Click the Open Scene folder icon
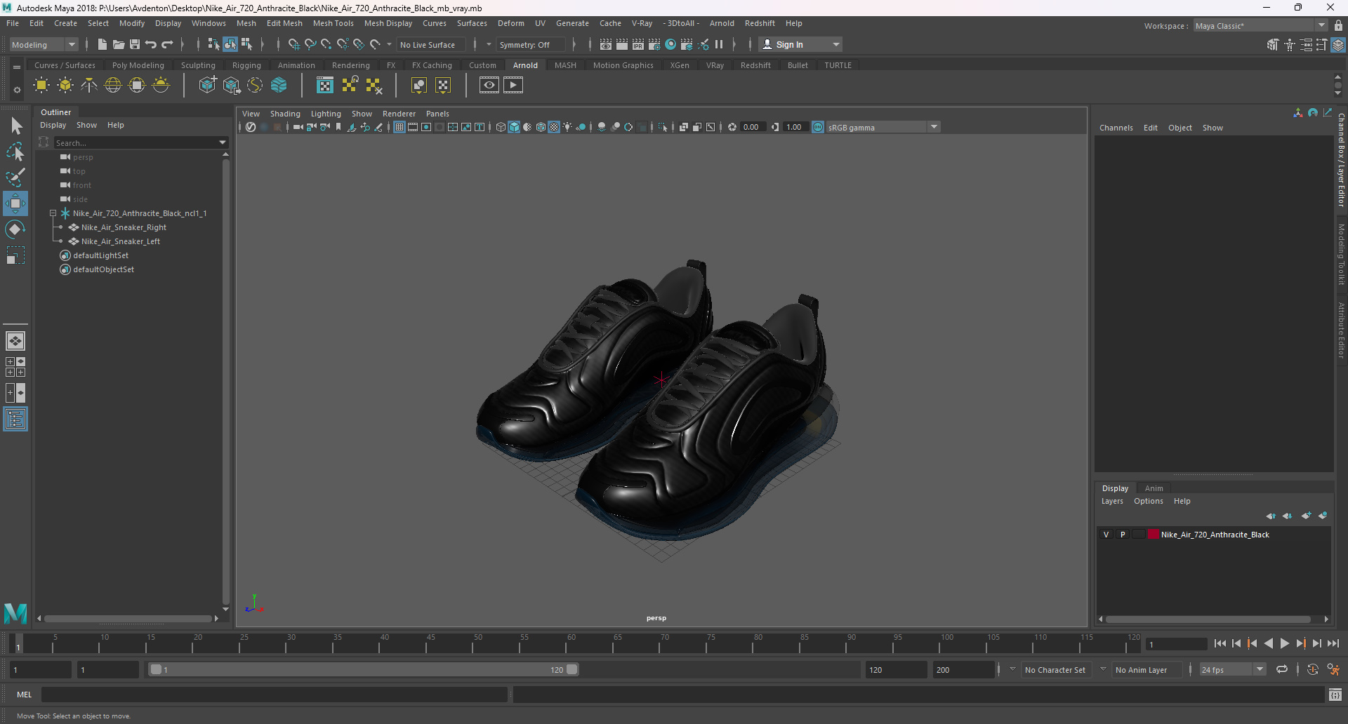Viewport: 1348px width, 724px height. (119, 44)
